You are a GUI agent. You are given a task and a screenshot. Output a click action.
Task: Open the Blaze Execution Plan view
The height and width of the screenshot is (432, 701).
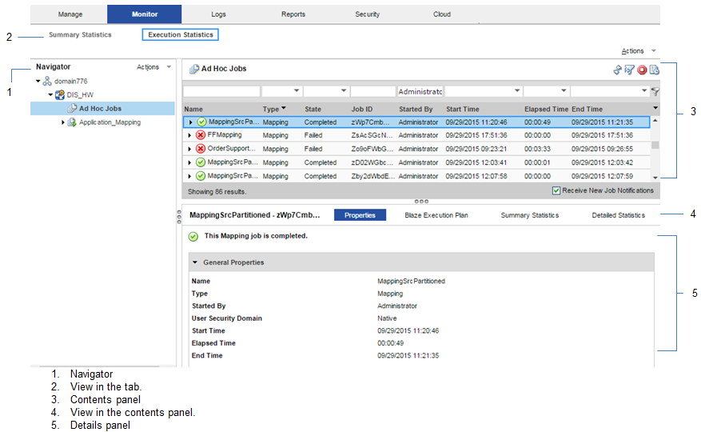(x=436, y=215)
